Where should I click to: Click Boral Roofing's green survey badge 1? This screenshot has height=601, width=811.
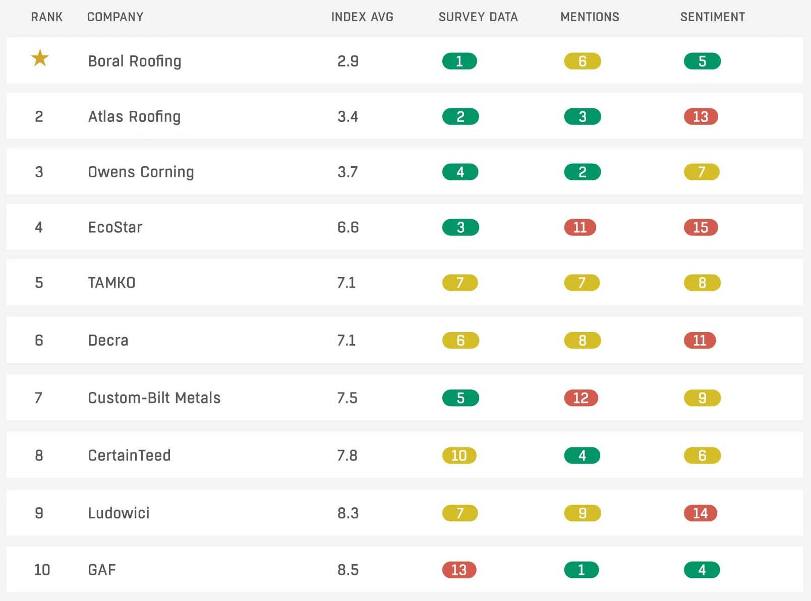459,61
